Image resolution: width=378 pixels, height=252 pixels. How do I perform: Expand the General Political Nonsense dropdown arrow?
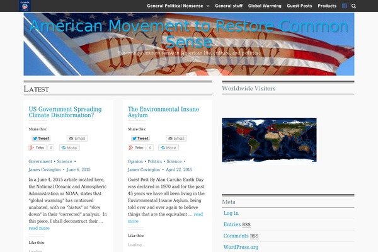pyautogui.click(x=208, y=6)
